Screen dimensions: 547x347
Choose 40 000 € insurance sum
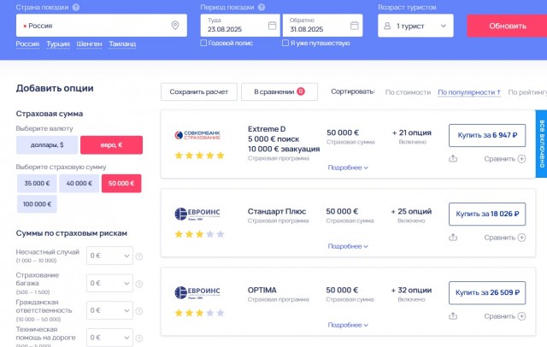click(79, 183)
